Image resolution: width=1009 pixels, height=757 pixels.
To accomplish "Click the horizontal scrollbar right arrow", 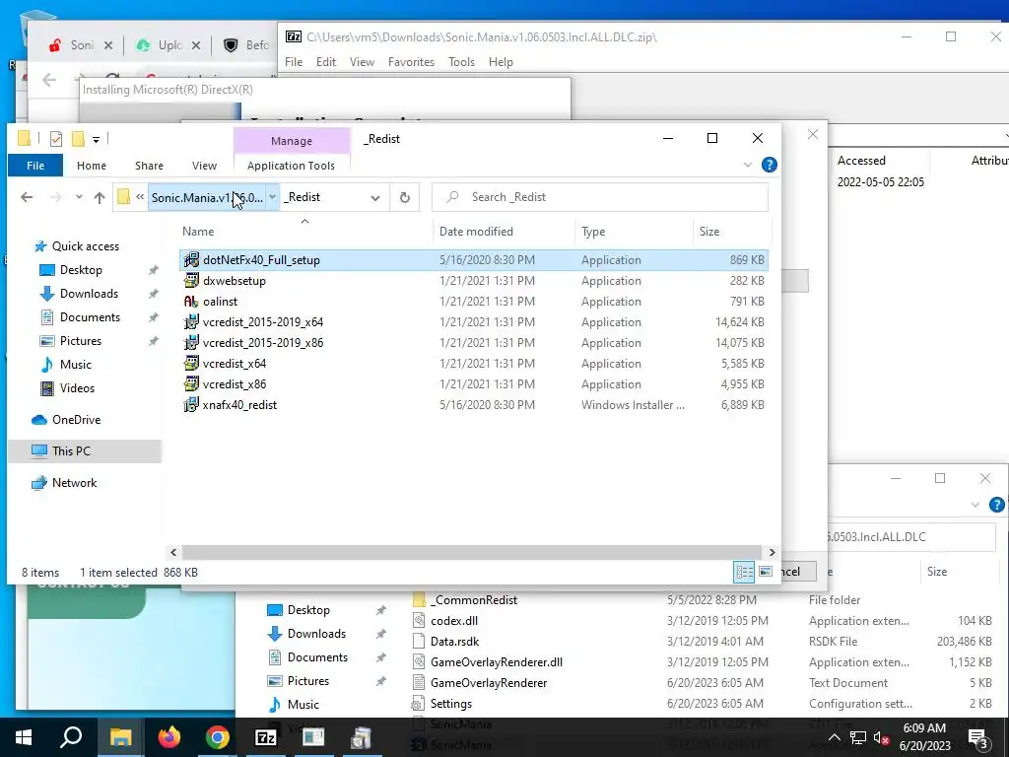I will (773, 552).
